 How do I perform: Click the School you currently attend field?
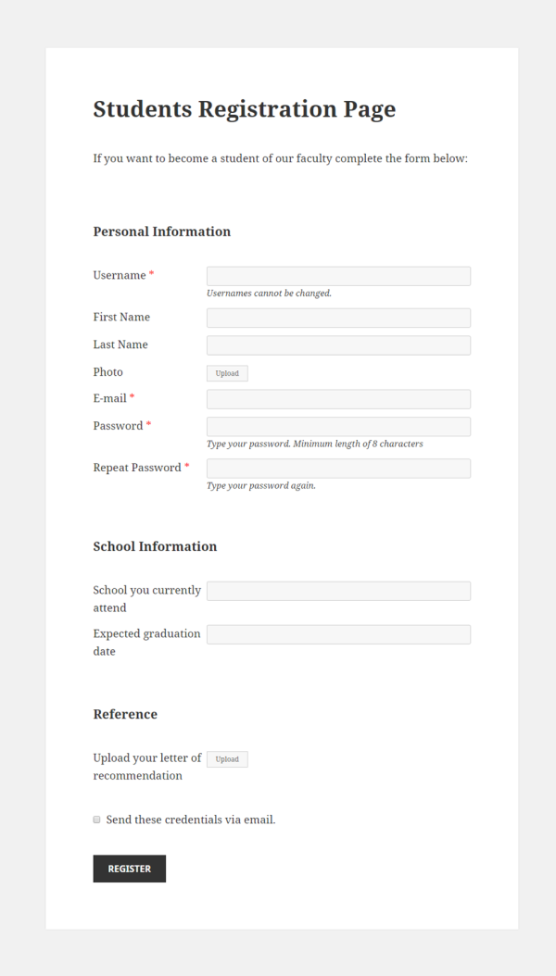pyautogui.click(x=338, y=590)
